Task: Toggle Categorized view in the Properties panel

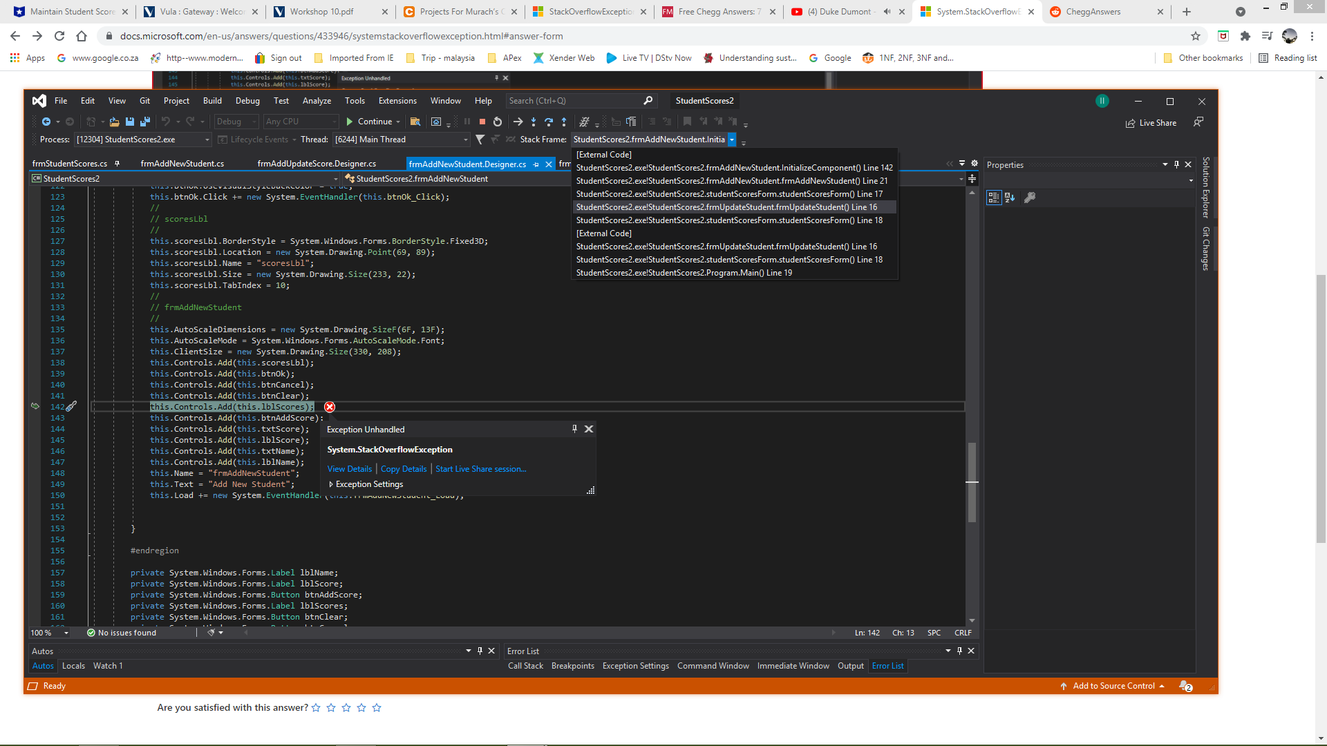Action: click(x=993, y=198)
